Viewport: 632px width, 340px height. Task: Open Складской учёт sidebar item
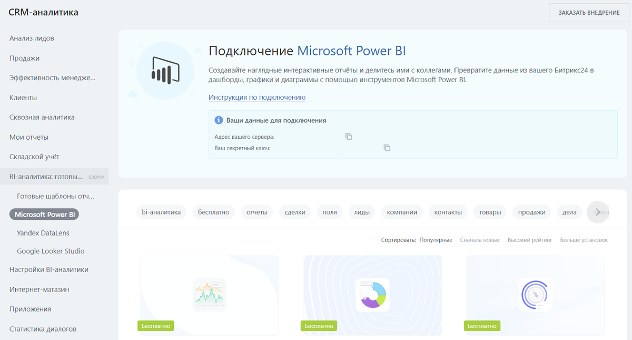tap(34, 157)
